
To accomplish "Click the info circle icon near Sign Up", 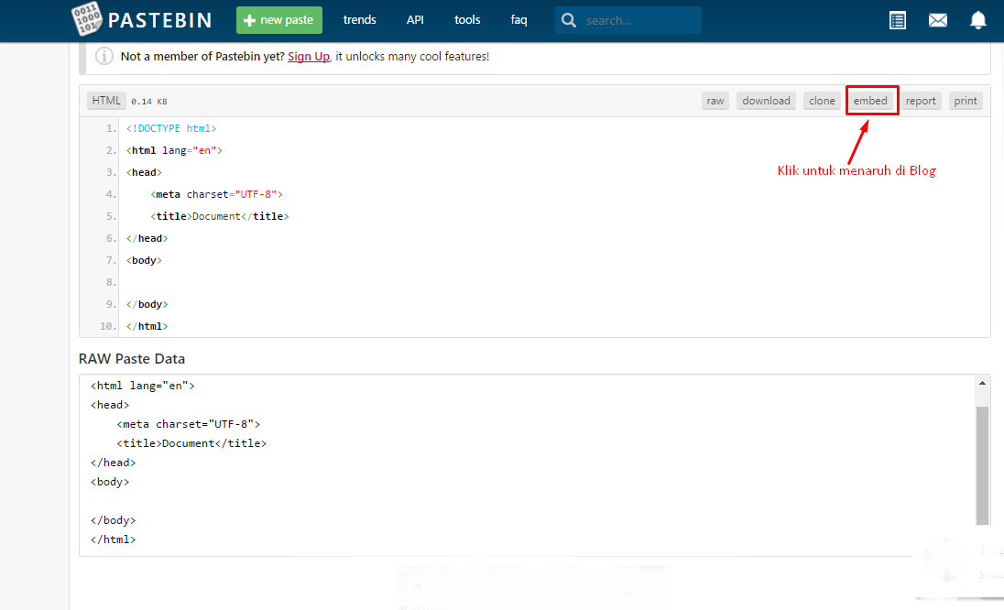I will [104, 56].
